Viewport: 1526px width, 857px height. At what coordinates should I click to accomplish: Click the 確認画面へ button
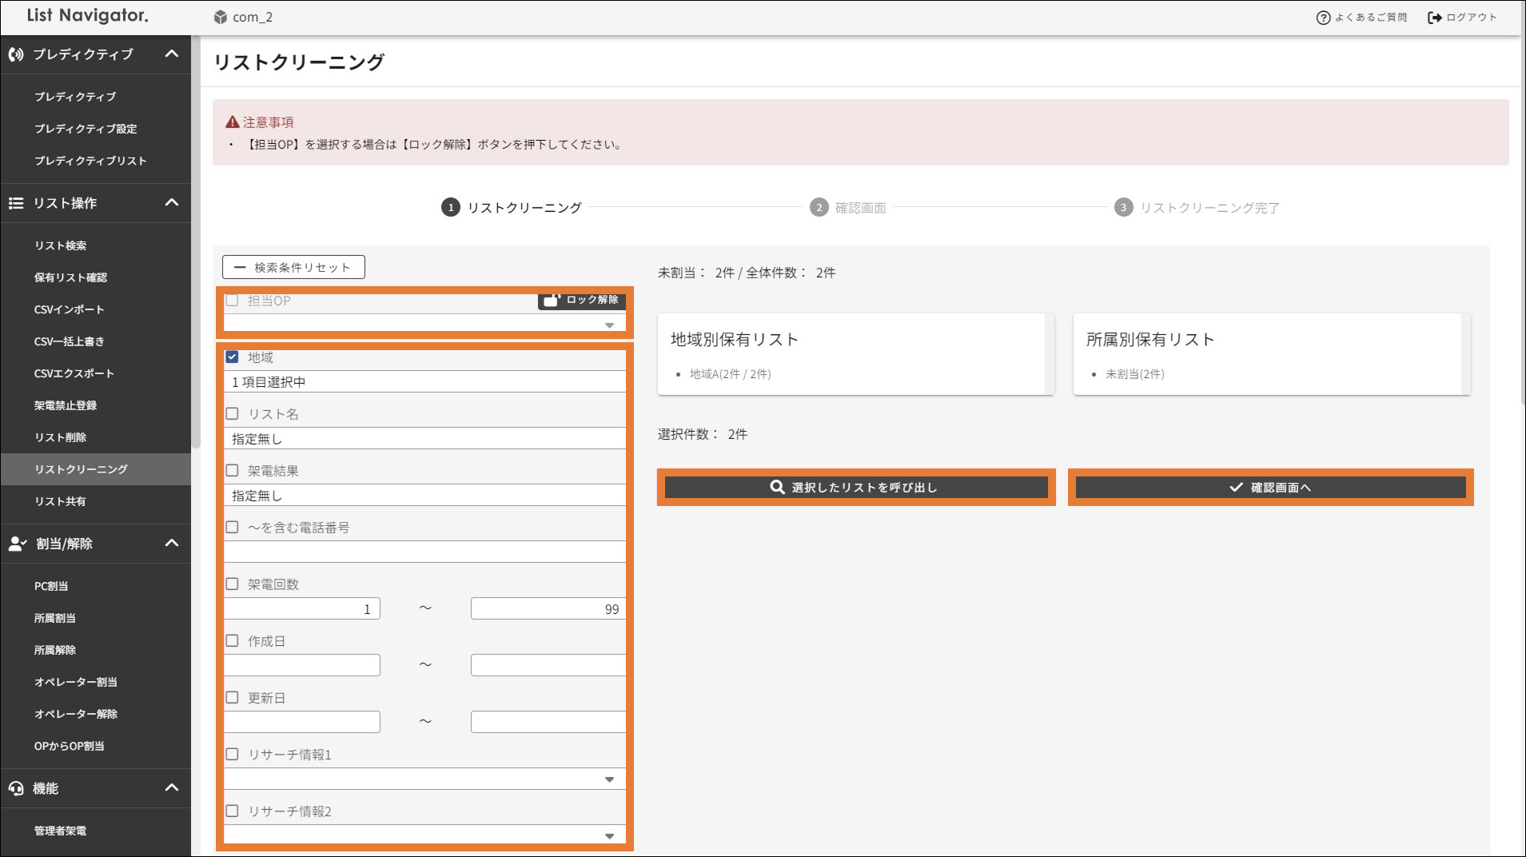[1270, 488]
